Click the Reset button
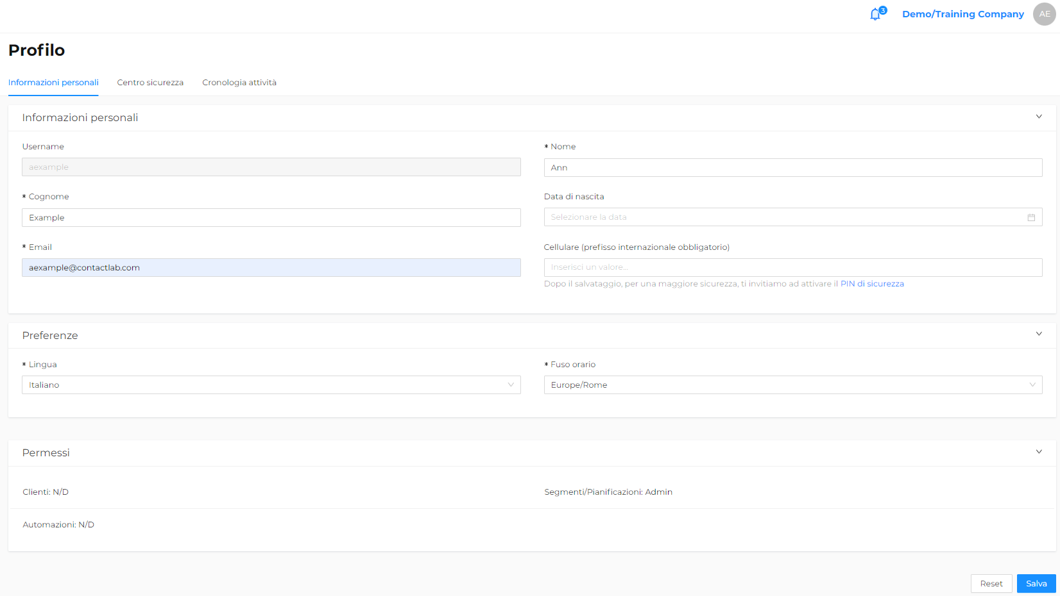Viewport: 1060px width, 596px height. tap(991, 583)
